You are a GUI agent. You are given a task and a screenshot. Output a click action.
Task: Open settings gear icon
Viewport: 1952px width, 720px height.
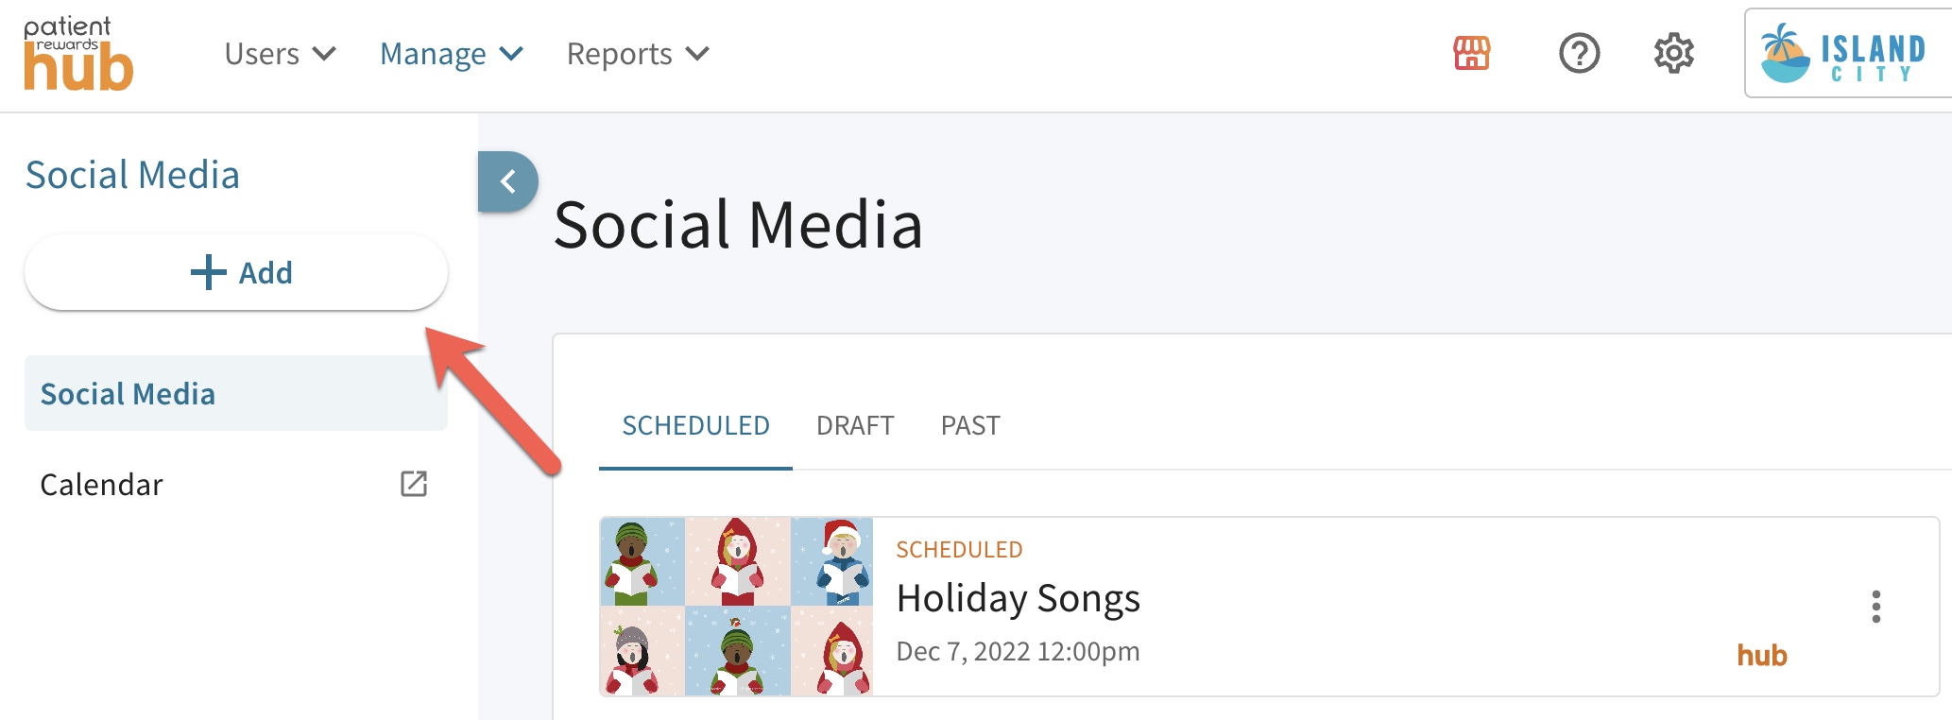[1673, 54]
